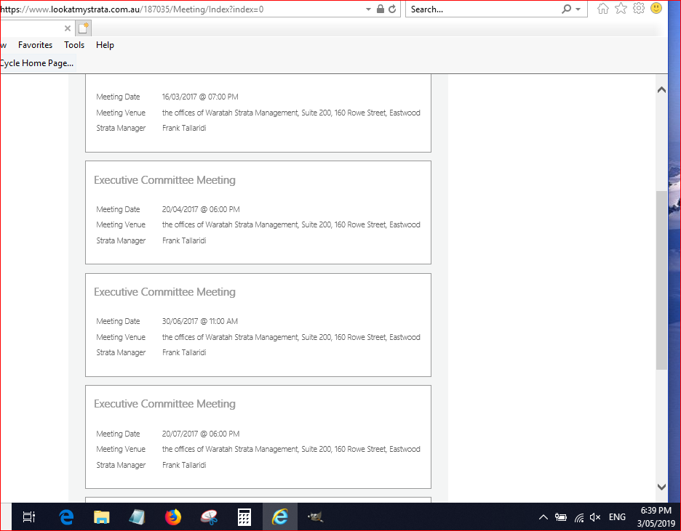Select meeting date 16/03/2017 @ 07:00 PM
Screen dimensions: 681x531
click(x=200, y=97)
